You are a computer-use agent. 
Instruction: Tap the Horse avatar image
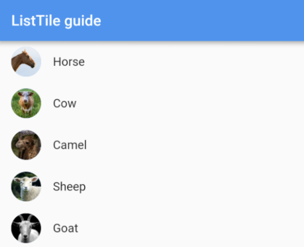(26, 62)
